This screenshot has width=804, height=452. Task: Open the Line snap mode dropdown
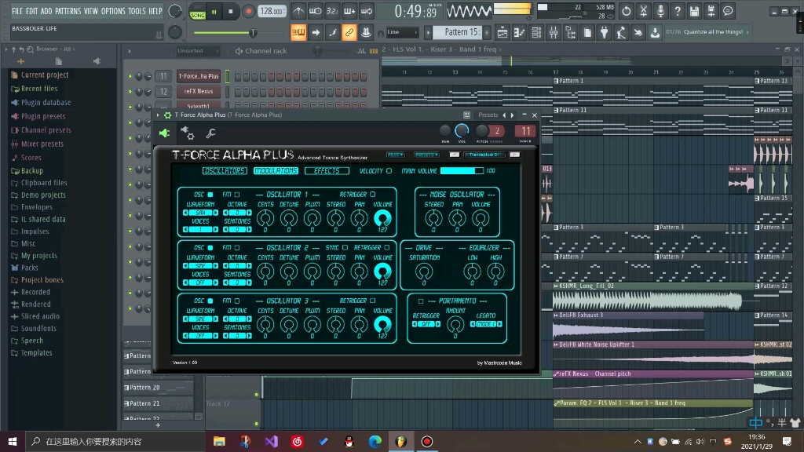coord(402,32)
